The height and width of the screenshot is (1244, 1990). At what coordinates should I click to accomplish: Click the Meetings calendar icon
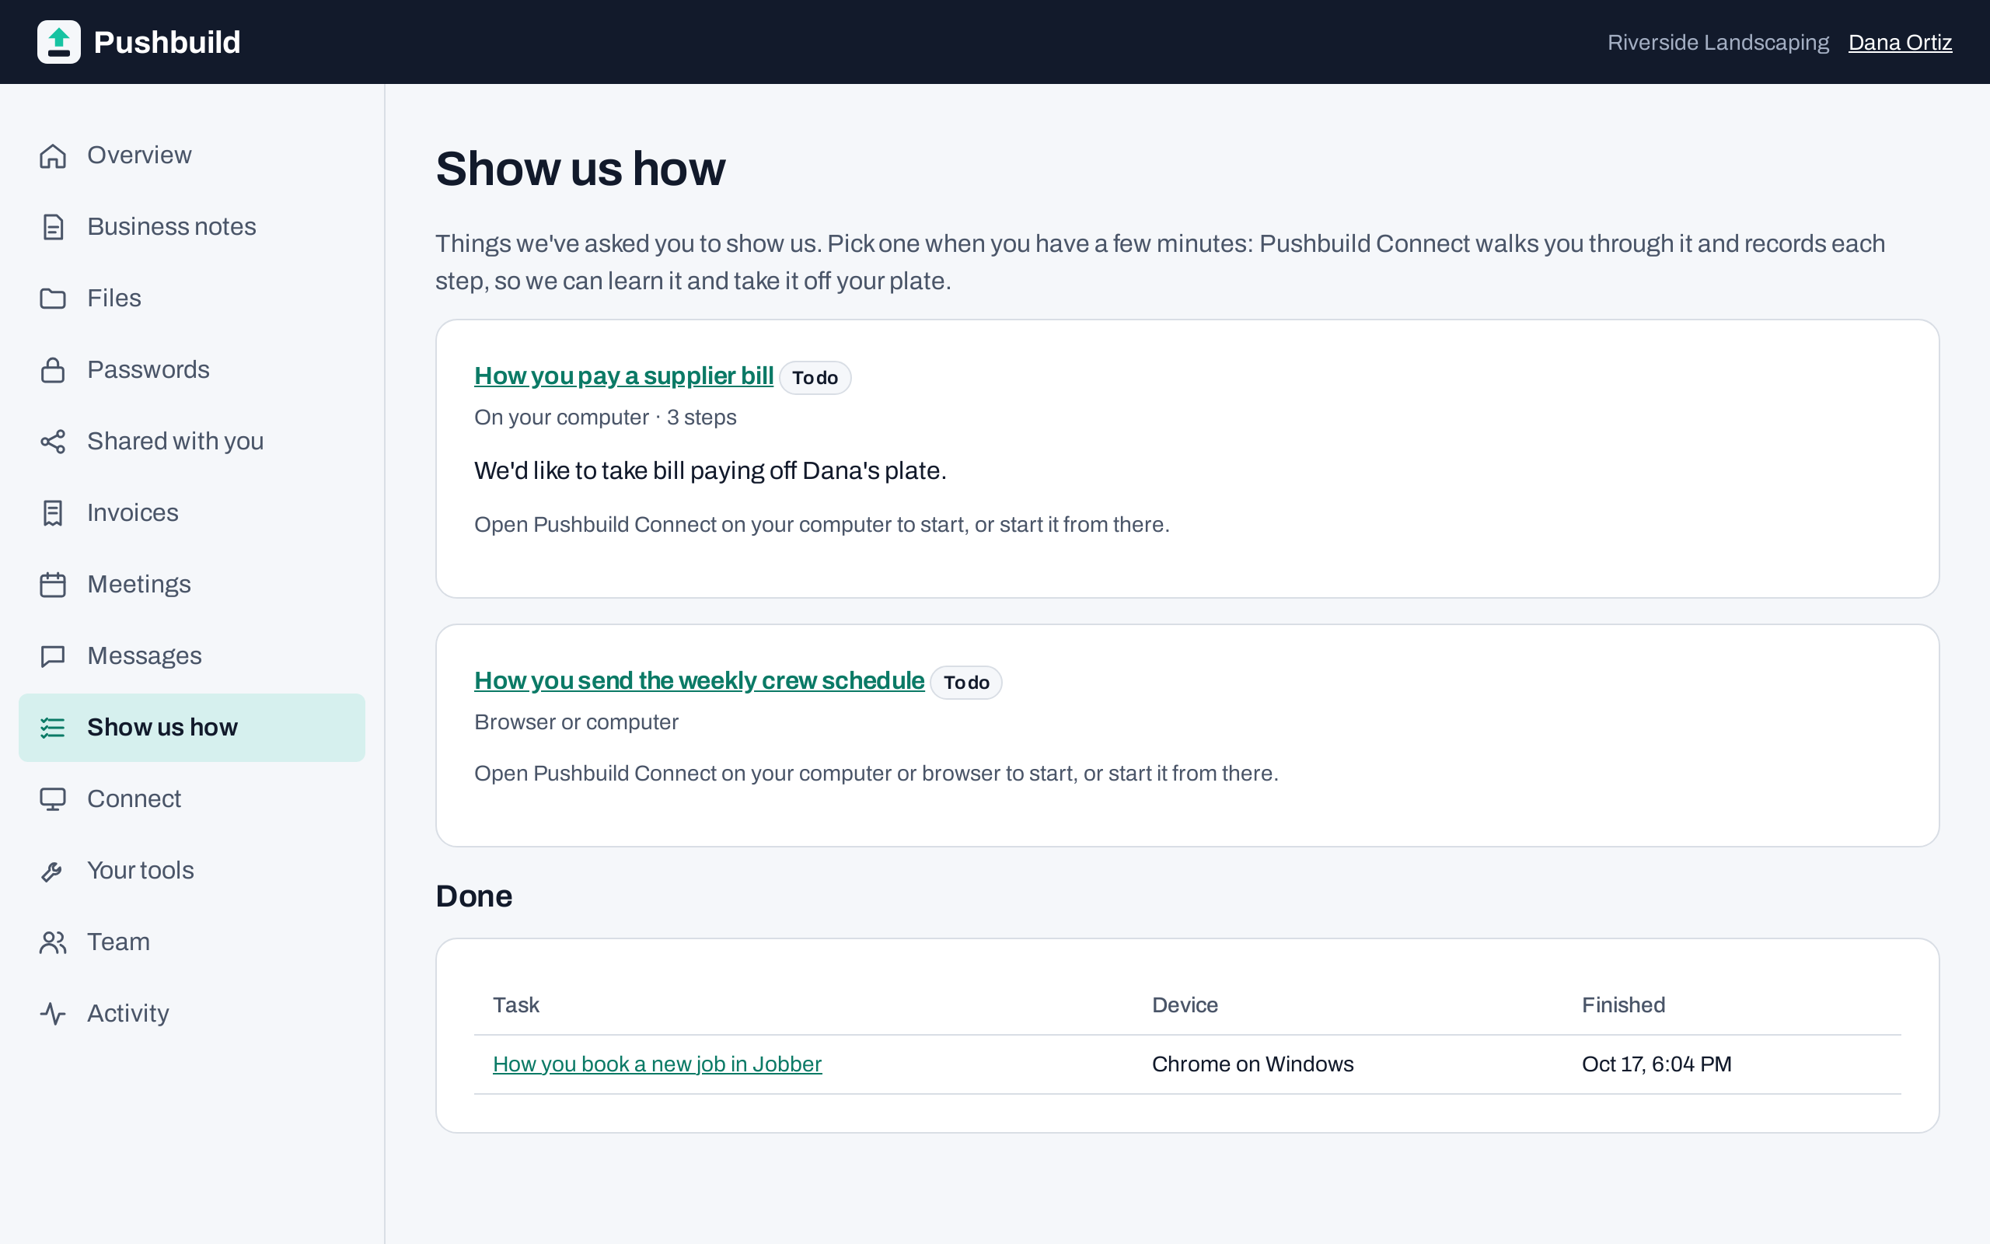tap(53, 585)
